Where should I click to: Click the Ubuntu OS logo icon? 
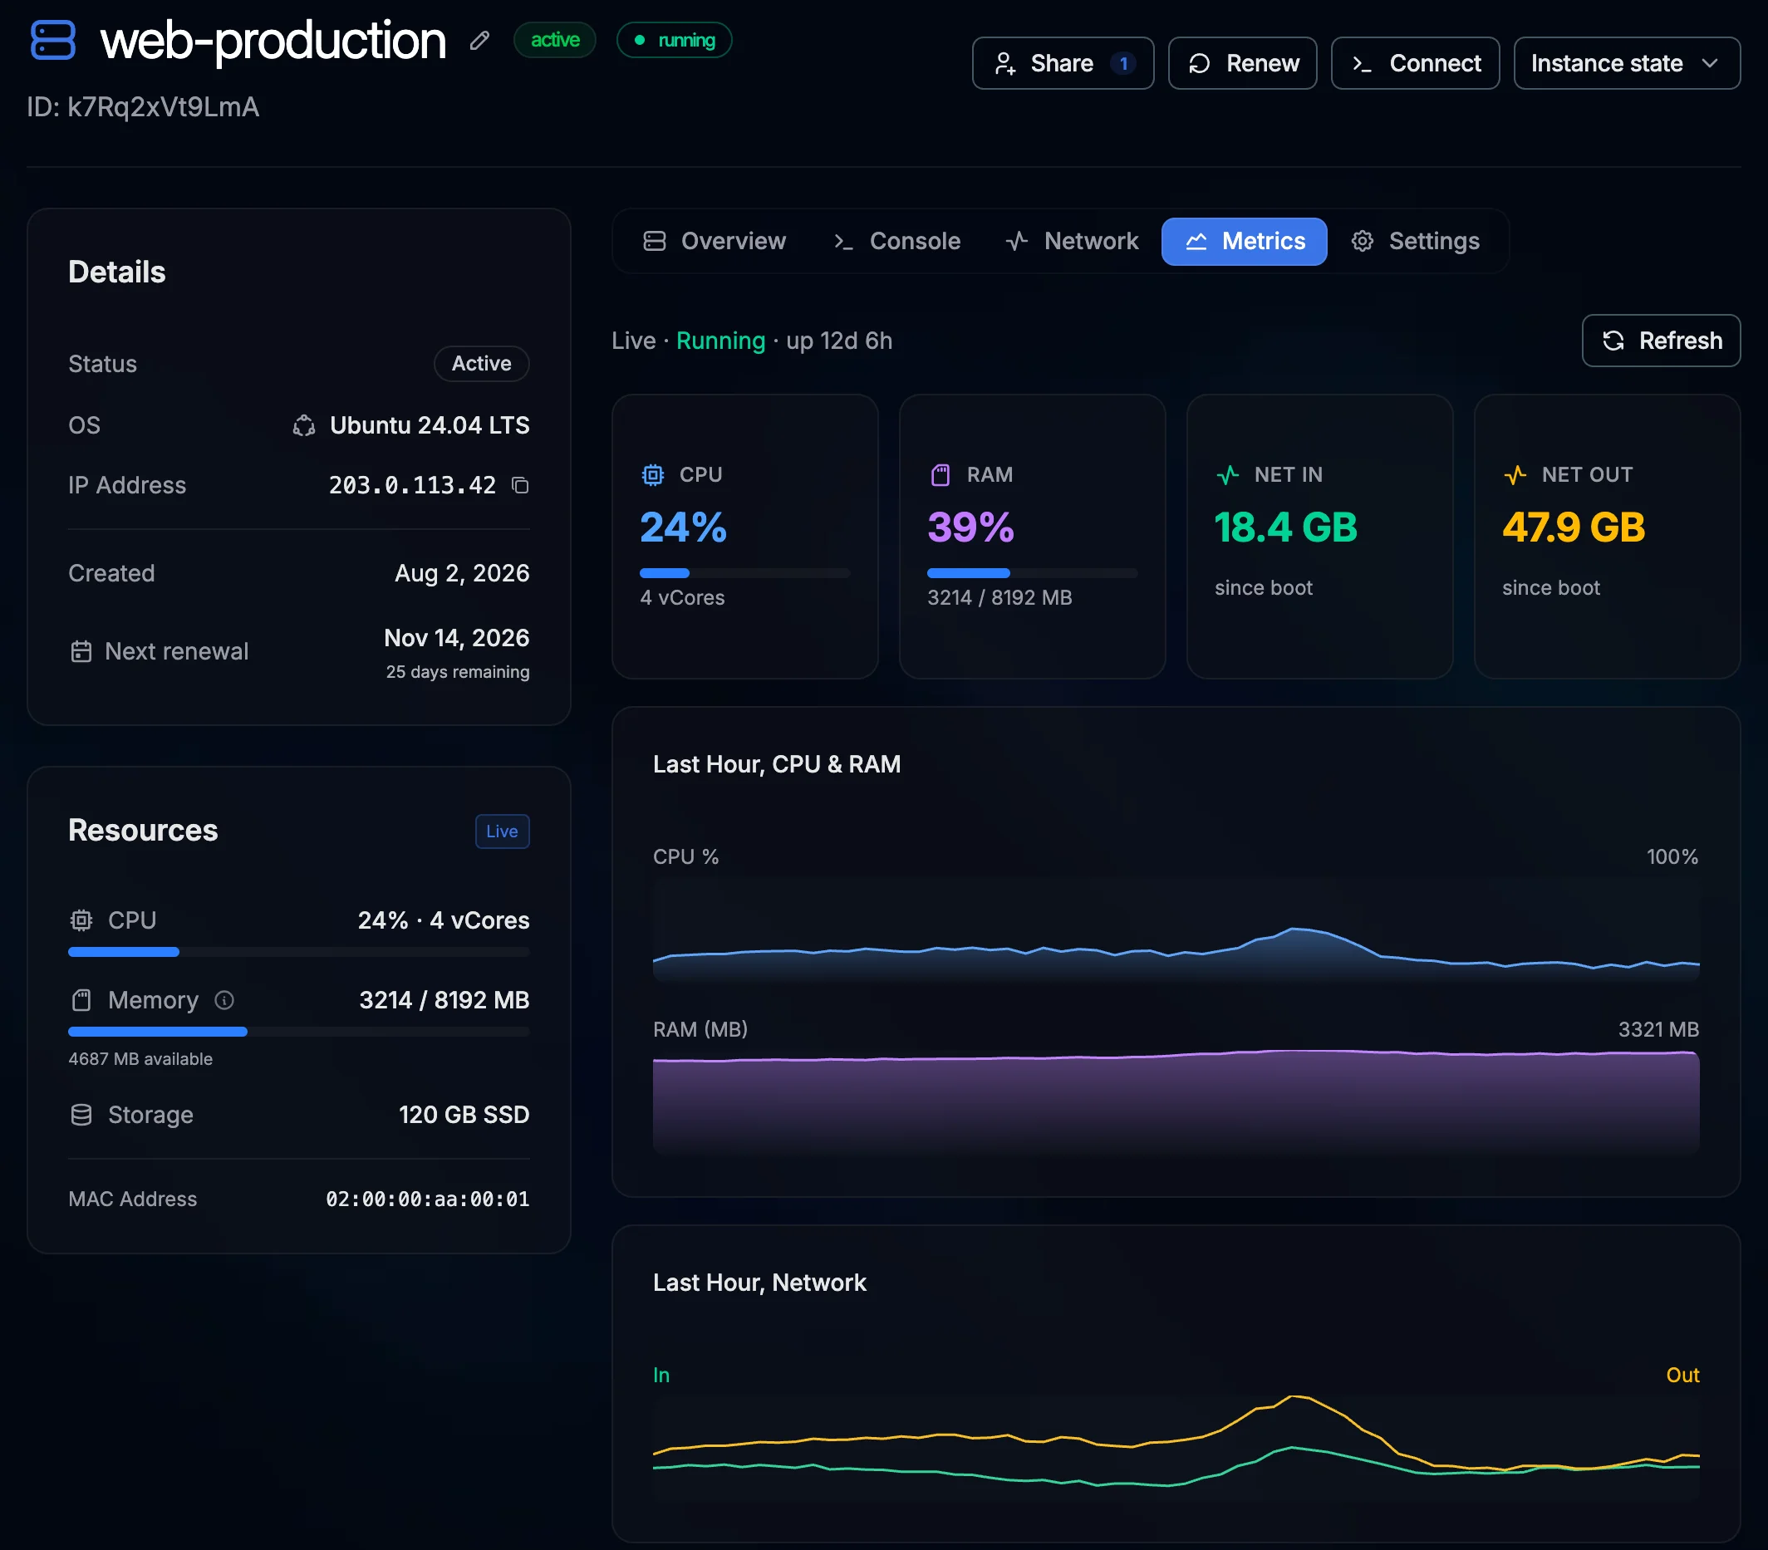pyautogui.click(x=303, y=425)
